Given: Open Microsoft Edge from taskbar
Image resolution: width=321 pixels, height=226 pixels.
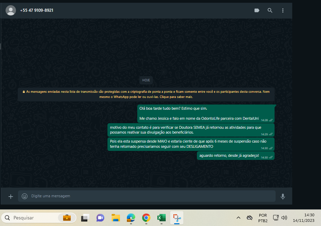Looking at the screenshot, I should pyautogui.click(x=131, y=218).
